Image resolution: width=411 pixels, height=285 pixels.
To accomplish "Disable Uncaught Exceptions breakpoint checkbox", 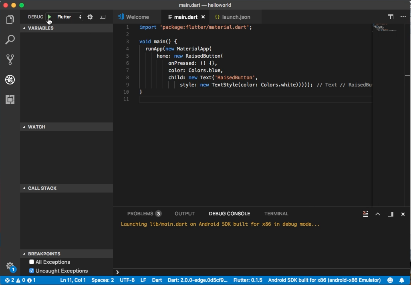I will pos(32,271).
